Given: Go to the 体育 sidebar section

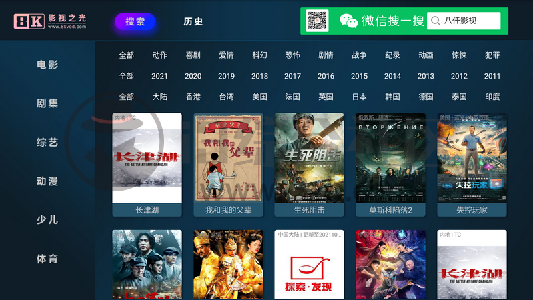Looking at the screenshot, I should coord(47,259).
